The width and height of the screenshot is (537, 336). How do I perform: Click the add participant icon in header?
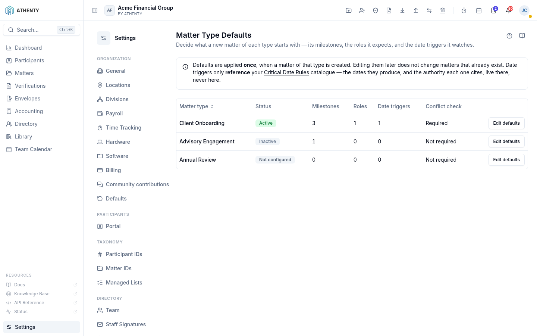tap(362, 10)
